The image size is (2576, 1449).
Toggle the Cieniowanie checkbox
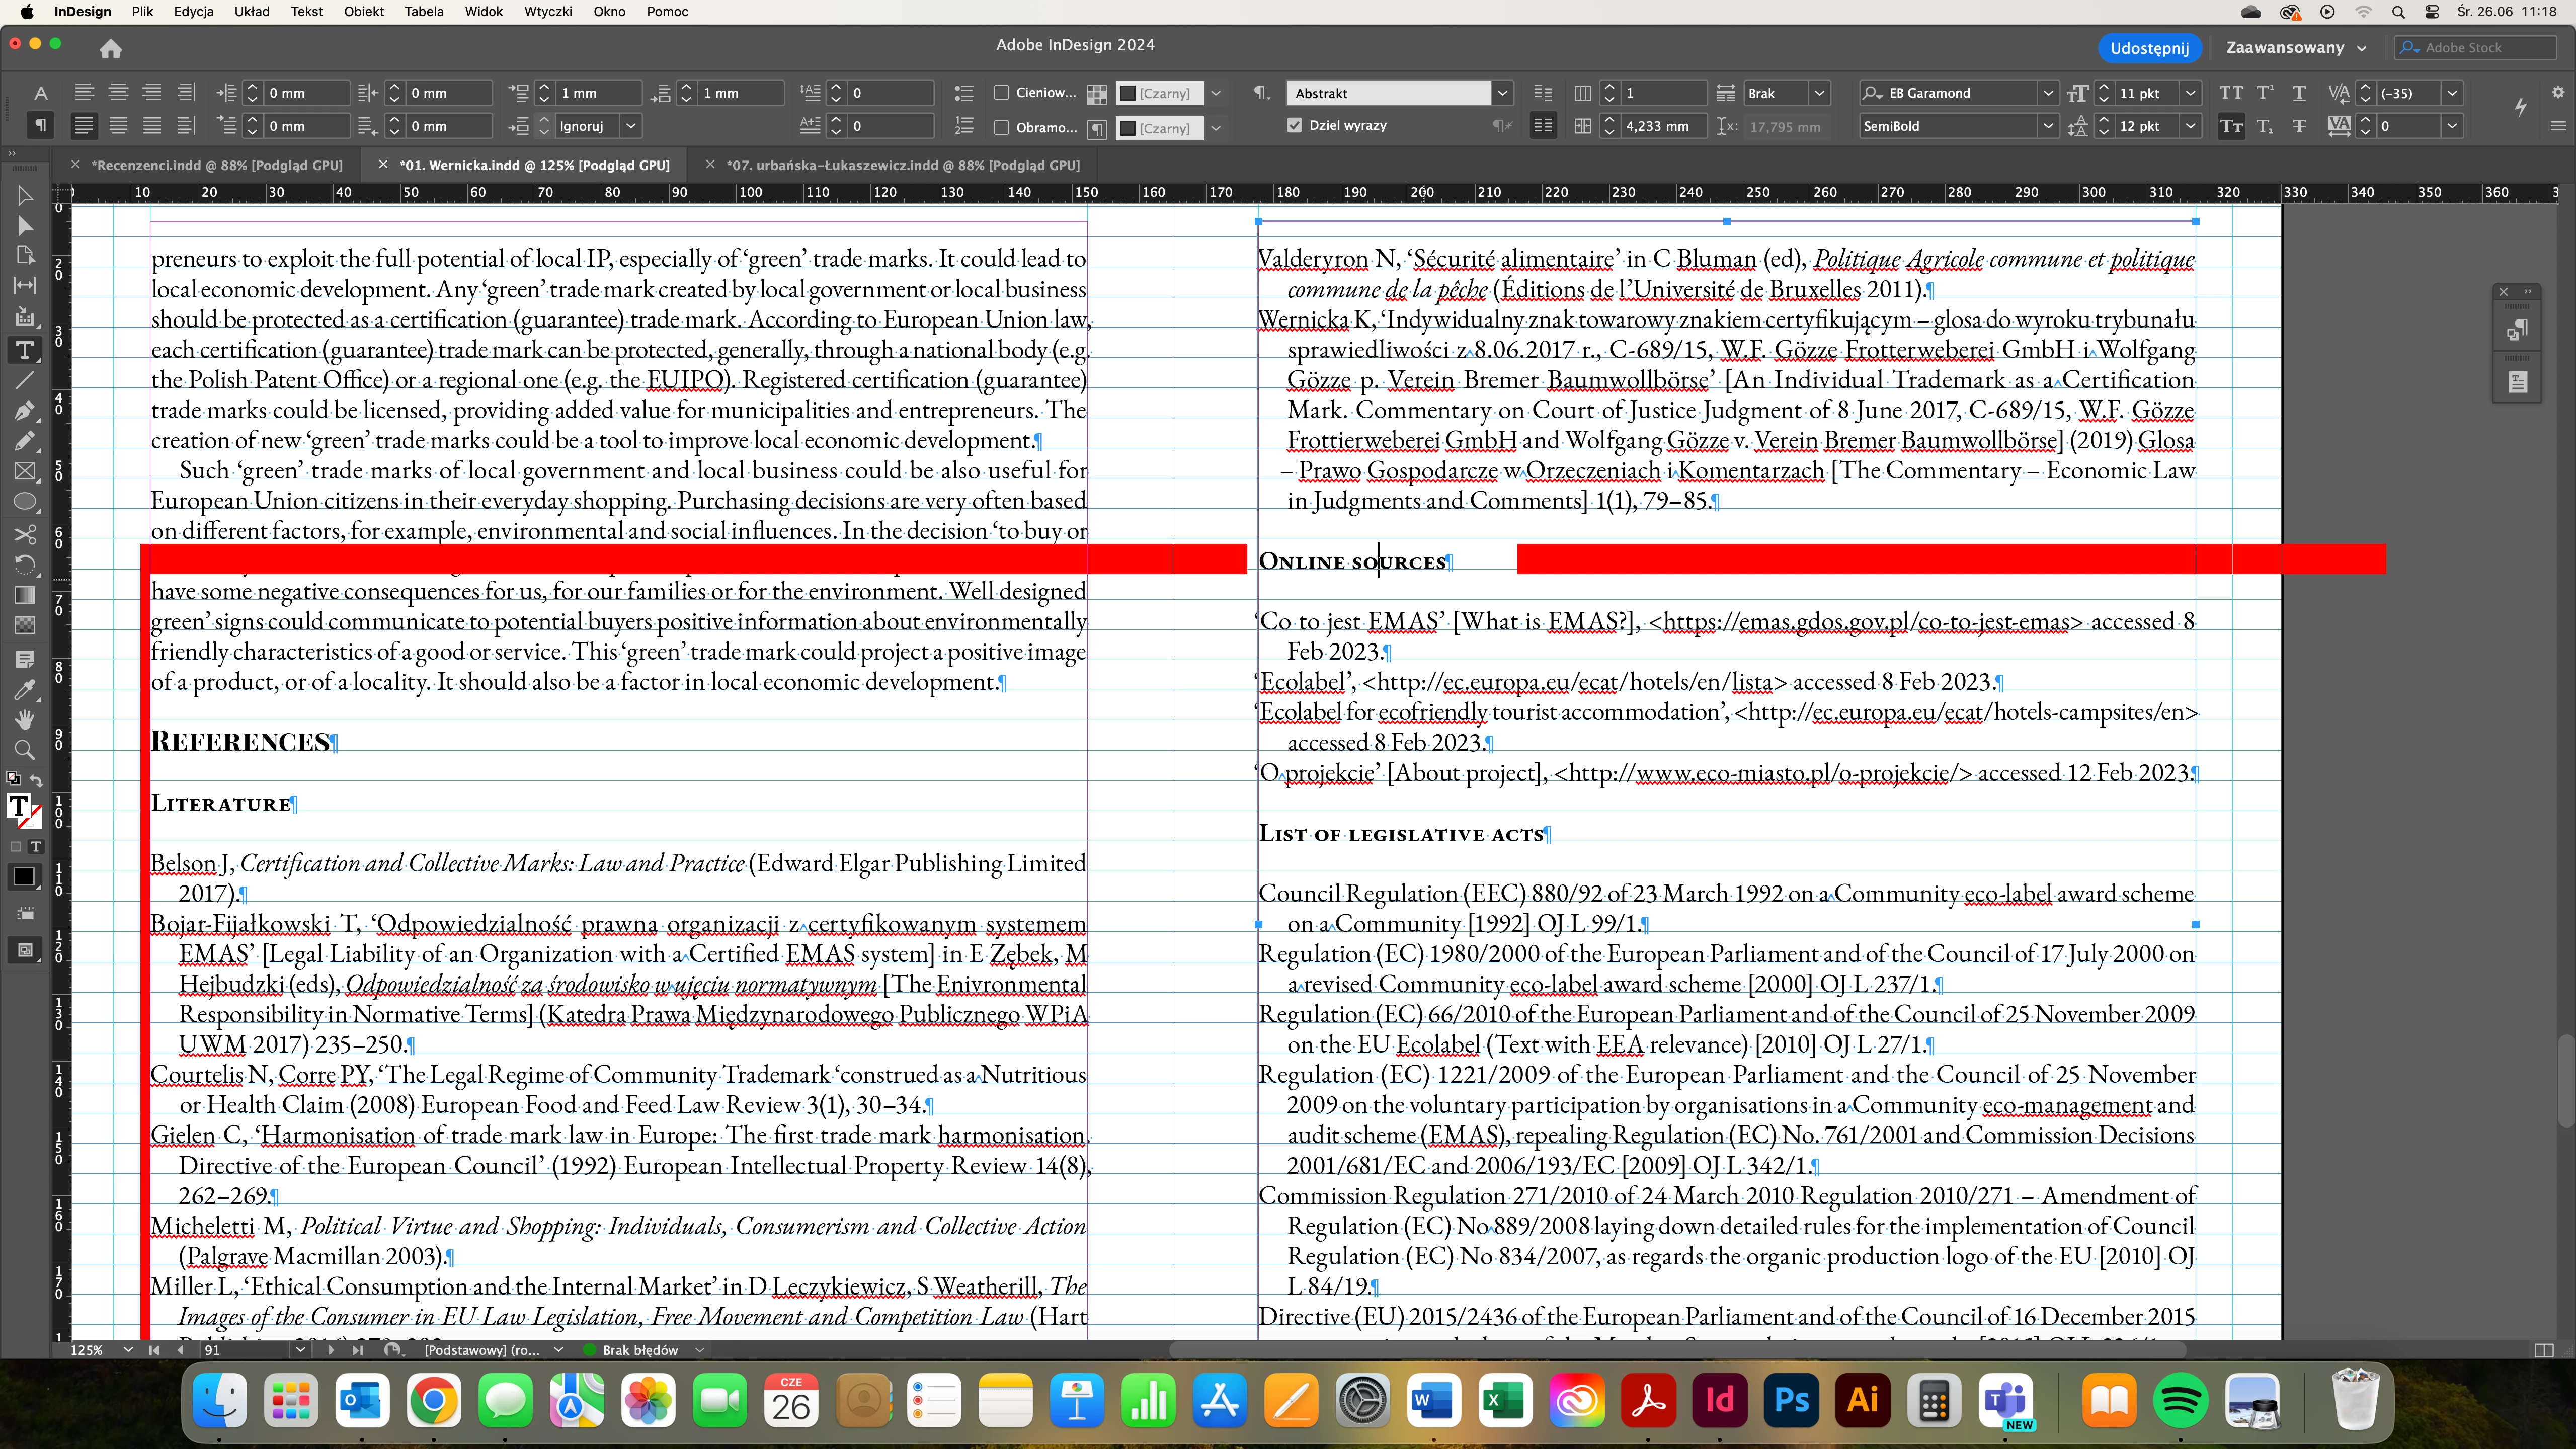1001,93
